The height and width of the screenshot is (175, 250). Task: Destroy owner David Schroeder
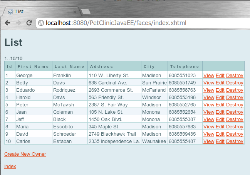pyautogui.click(x=235, y=134)
